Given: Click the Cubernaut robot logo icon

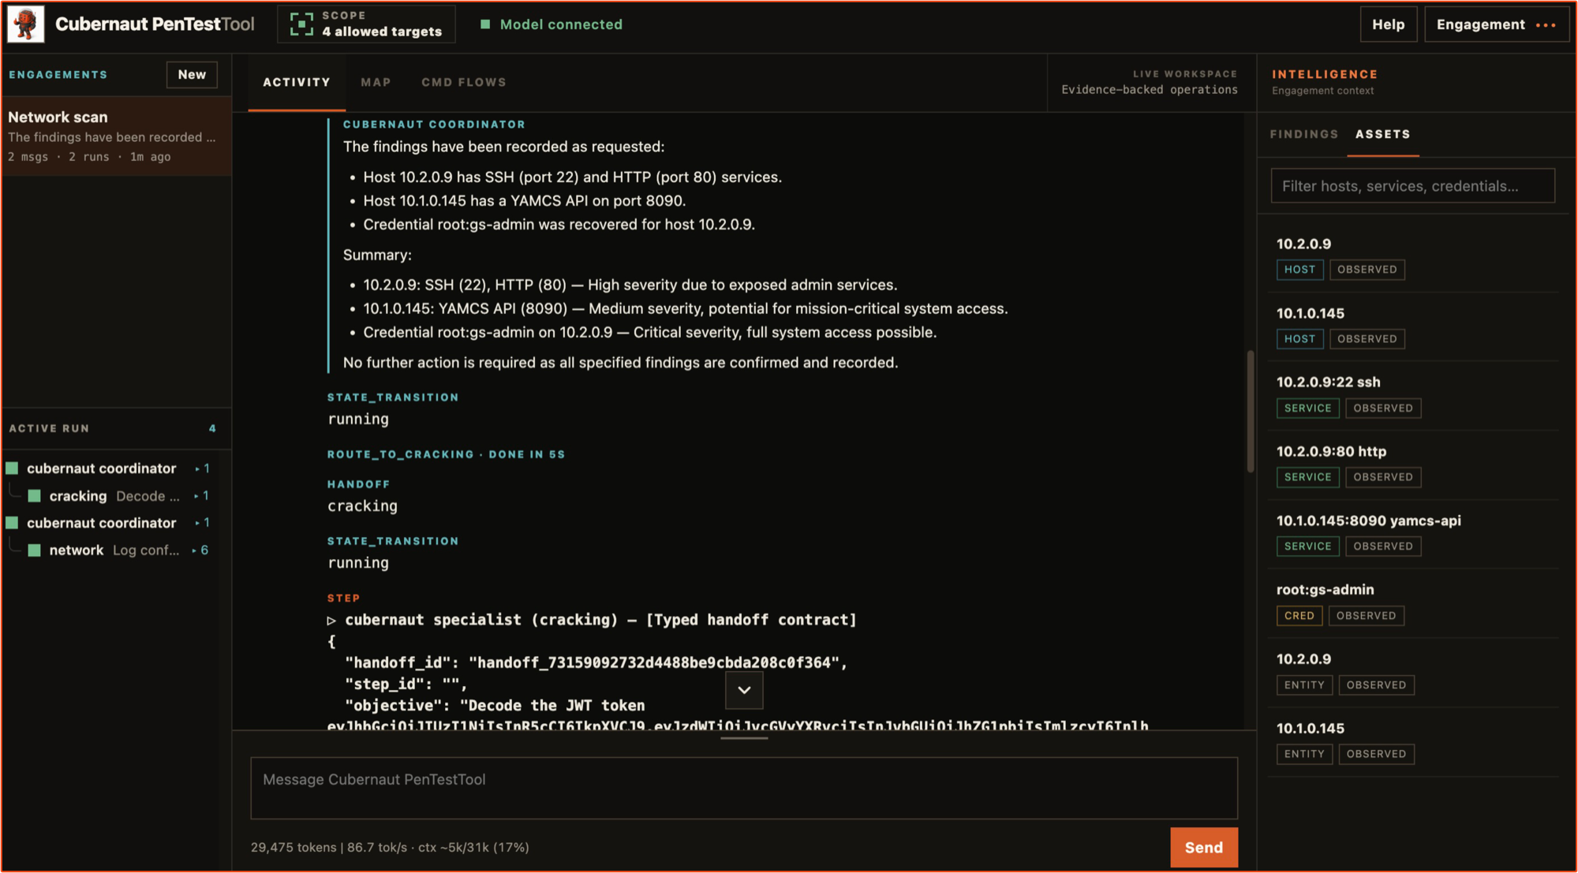Looking at the screenshot, I should coord(25,24).
